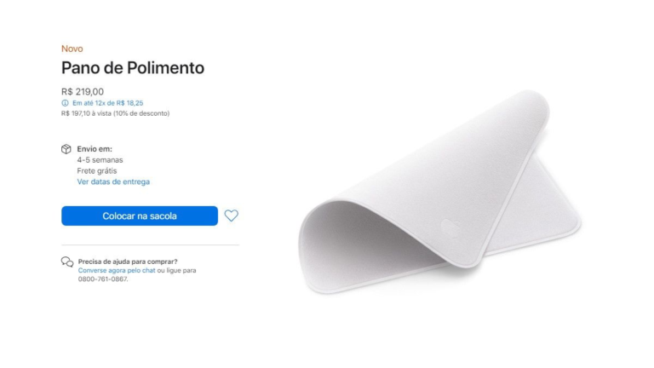Open Converse agora pelo chat link
This screenshot has height=368, width=654.
coord(117,270)
